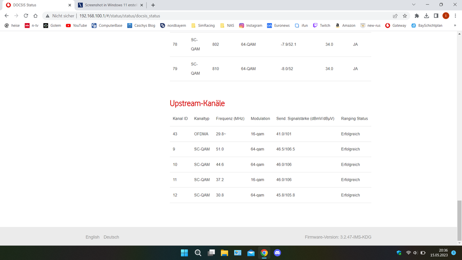Bookmark this page with the star icon
The height and width of the screenshot is (260, 462).
405,16
